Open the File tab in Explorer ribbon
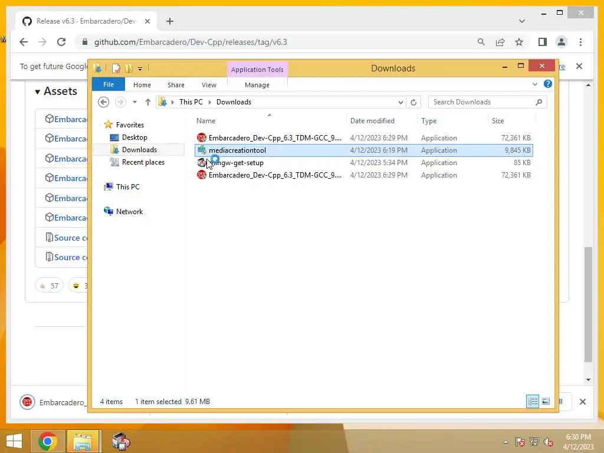This screenshot has width=604, height=453. 109,84
